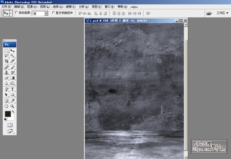231x159 pixels.
Task: Select the Type tool
Action: coord(13,89)
